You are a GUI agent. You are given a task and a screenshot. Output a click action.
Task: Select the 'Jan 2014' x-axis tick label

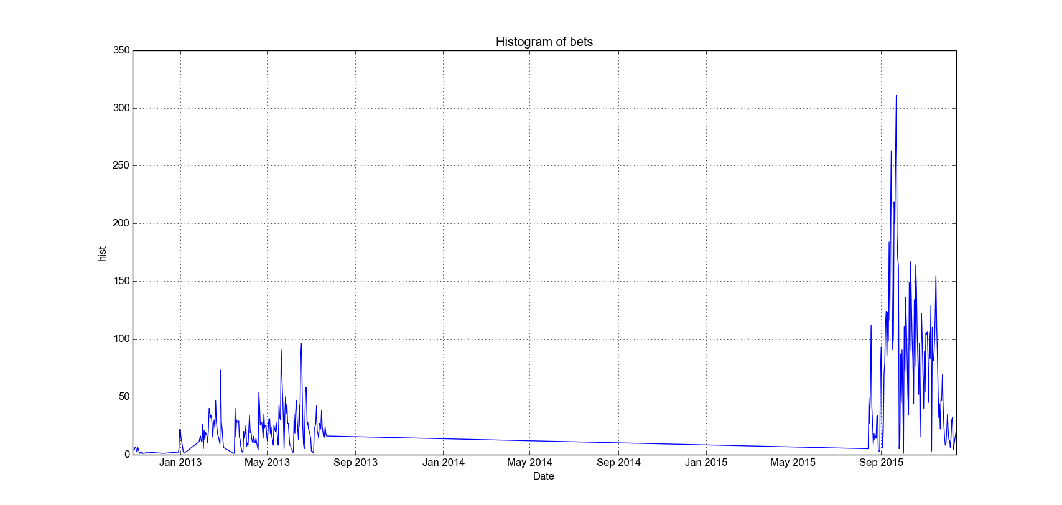(x=444, y=462)
